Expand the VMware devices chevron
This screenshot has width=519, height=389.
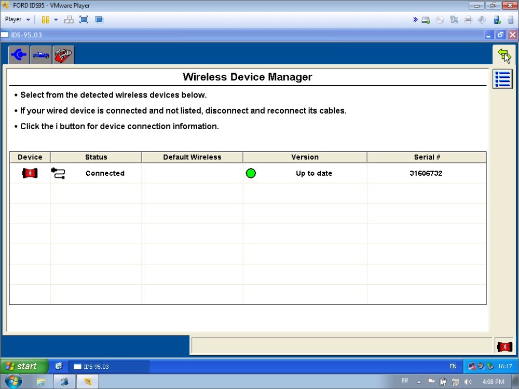click(x=415, y=20)
